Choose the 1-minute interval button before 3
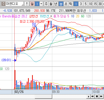Image resolution: width=104 pixels, height=100 pixels. pos(76,4)
